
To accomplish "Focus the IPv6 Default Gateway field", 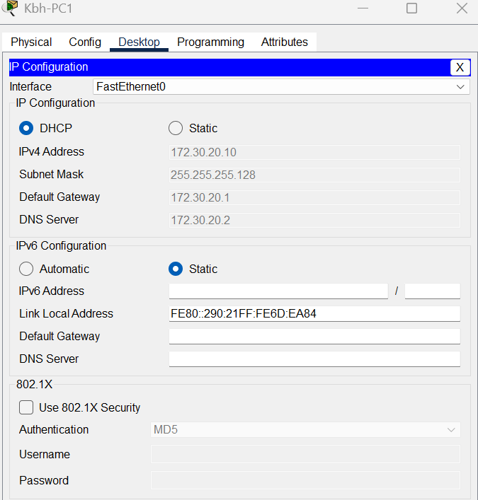I will [x=314, y=337].
